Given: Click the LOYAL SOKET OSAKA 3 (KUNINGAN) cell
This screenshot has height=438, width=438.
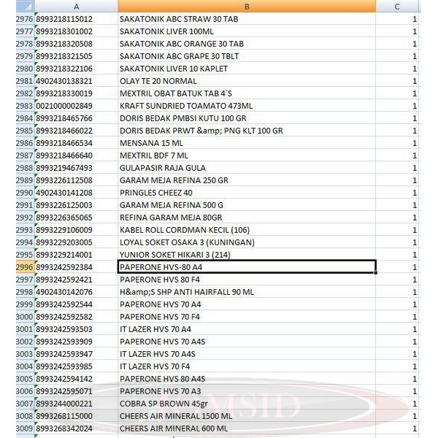Looking at the screenshot, I should (x=247, y=242).
